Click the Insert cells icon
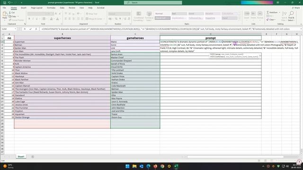303x170 pixels. (x=247, y=14)
